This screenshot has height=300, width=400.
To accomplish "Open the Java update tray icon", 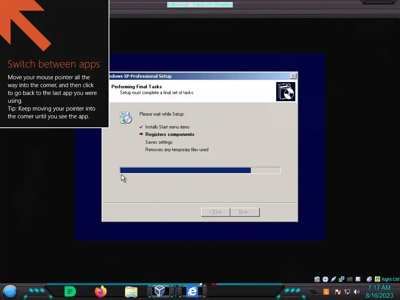I will (326, 291).
